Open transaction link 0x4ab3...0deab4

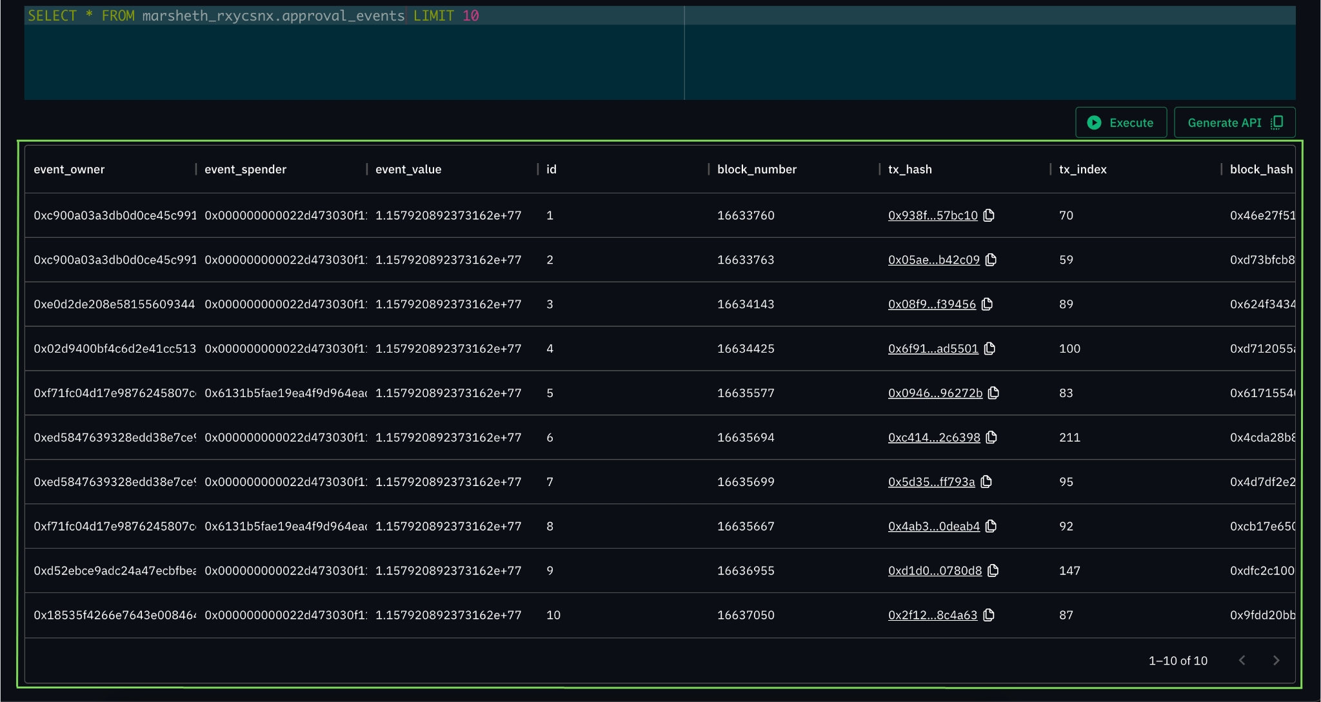tap(933, 527)
